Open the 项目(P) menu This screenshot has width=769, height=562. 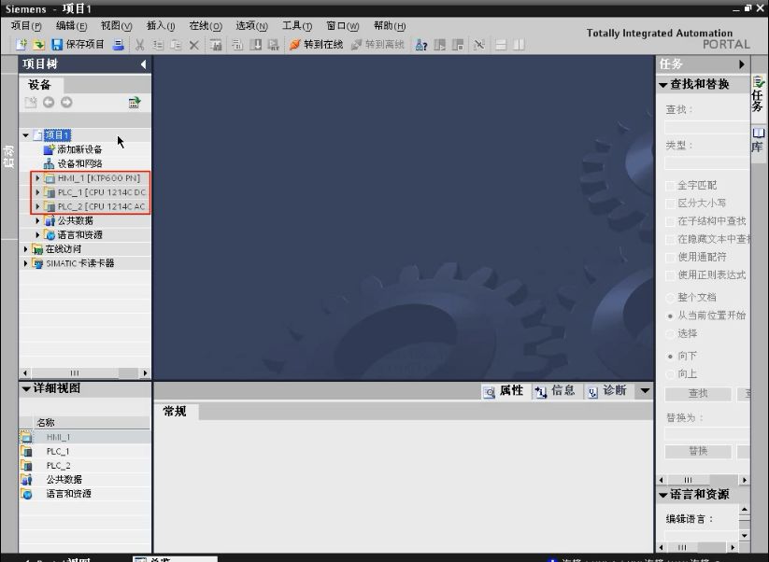pyautogui.click(x=26, y=26)
